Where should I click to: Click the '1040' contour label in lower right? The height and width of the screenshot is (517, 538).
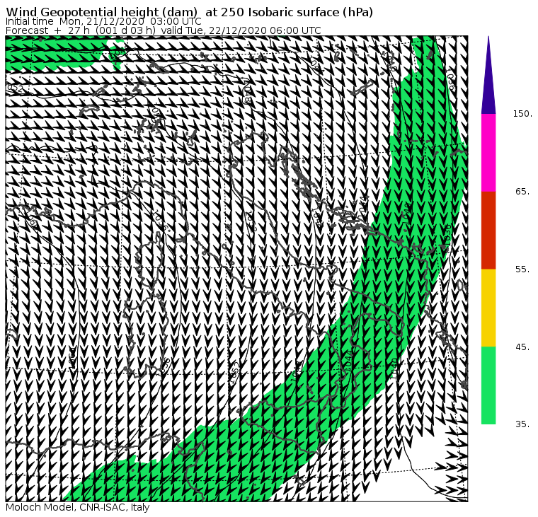tap(394, 368)
